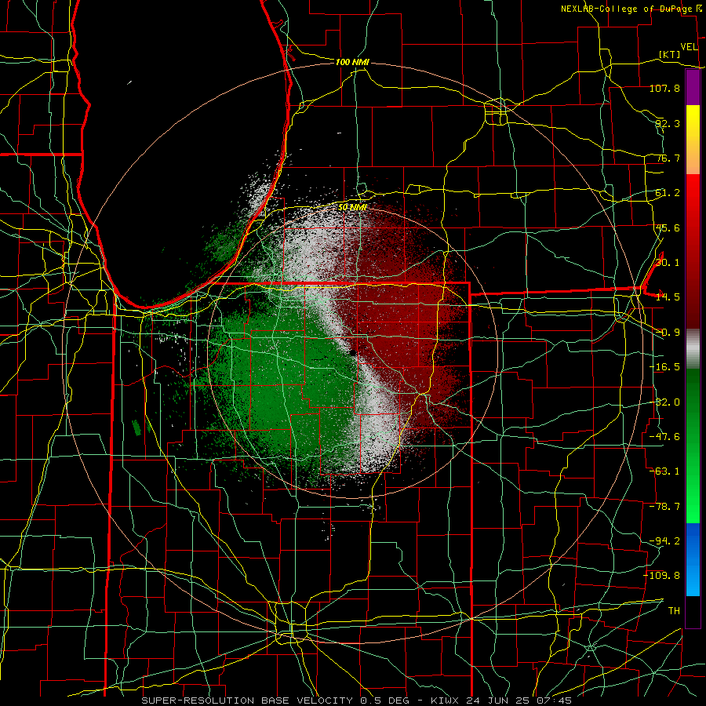Pick the blue segment of the color bar

[693, 559]
